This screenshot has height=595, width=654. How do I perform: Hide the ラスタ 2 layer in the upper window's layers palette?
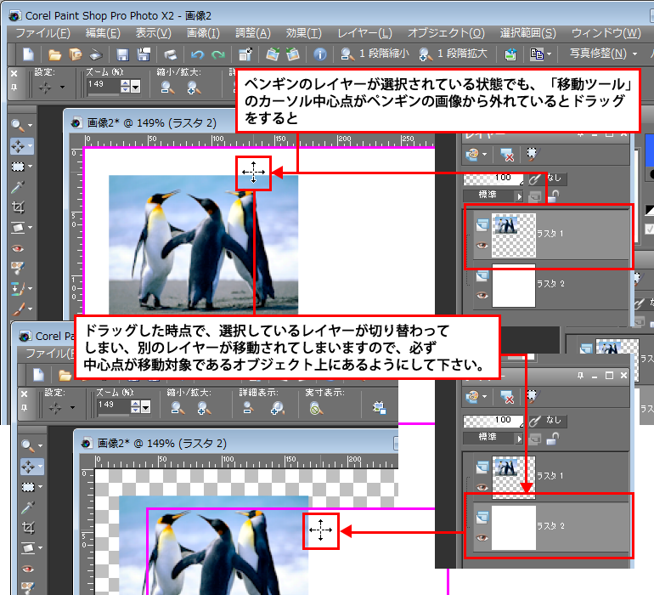482,296
